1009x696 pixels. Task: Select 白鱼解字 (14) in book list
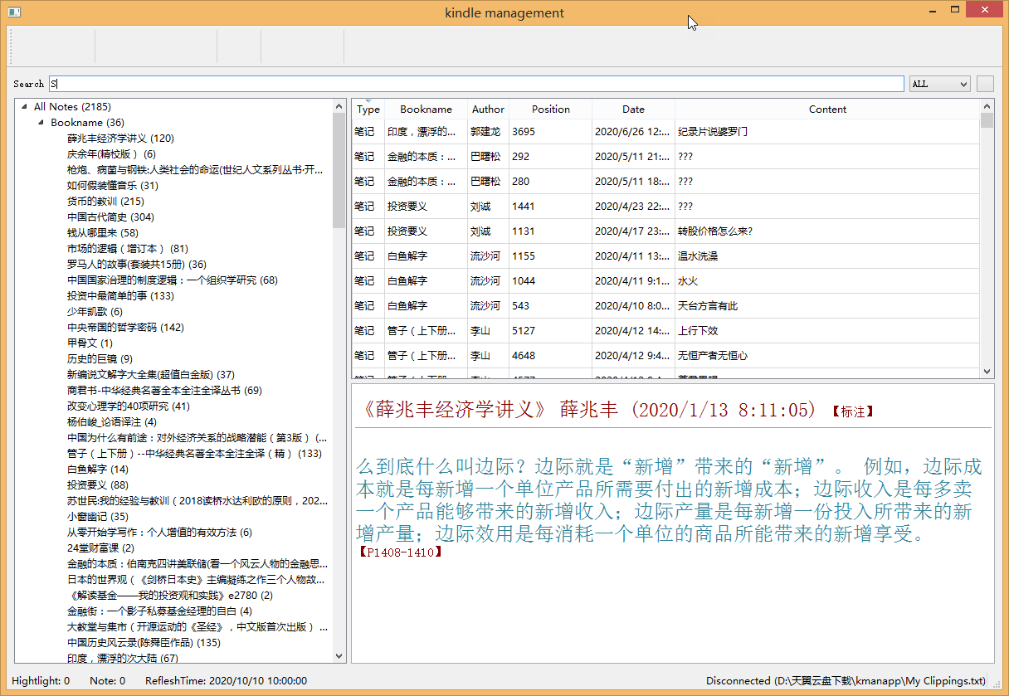98,470
